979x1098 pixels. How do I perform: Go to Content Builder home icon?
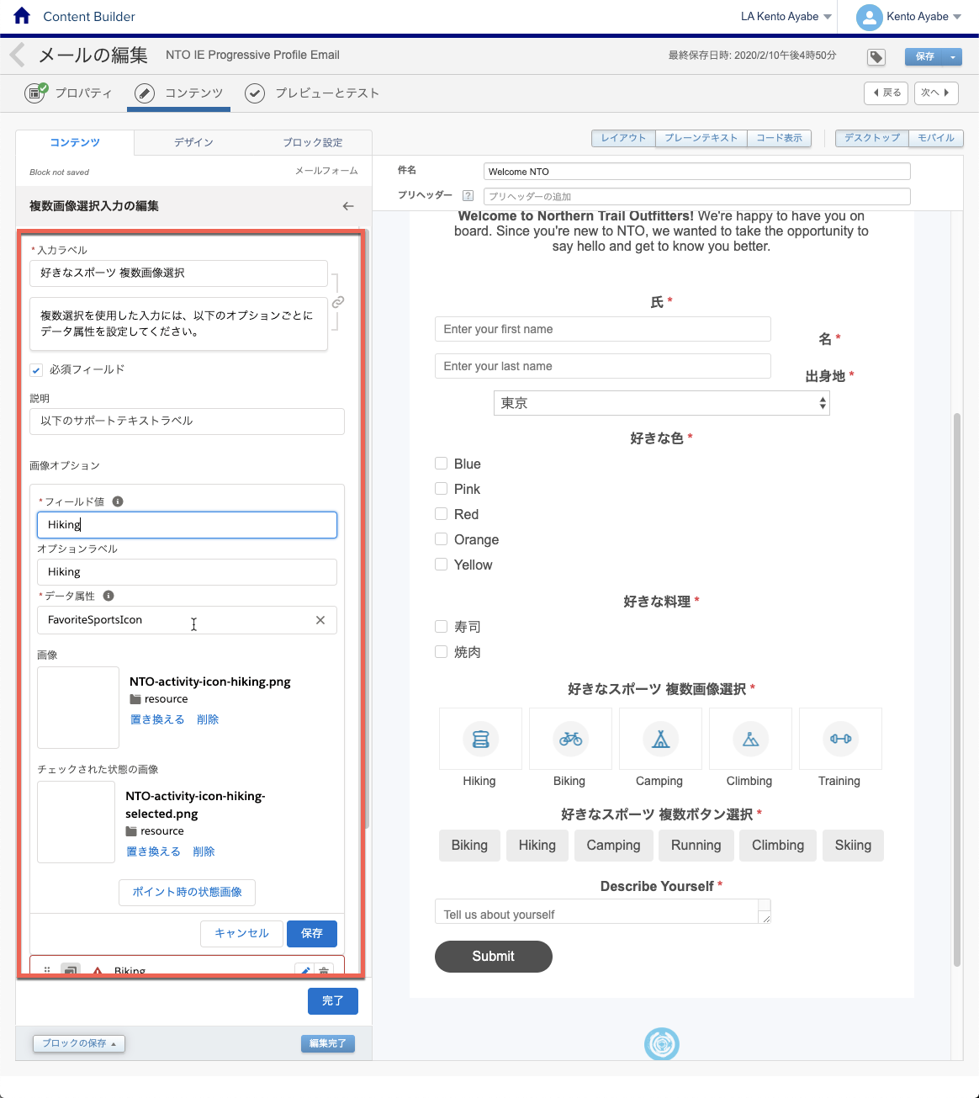click(23, 16)
